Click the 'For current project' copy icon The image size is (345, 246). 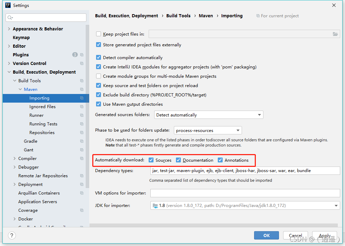[x=258, y=16]
